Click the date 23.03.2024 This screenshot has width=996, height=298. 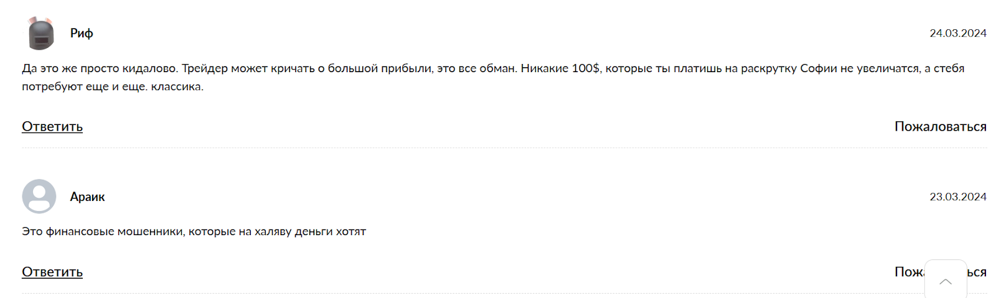pos(957,197)
